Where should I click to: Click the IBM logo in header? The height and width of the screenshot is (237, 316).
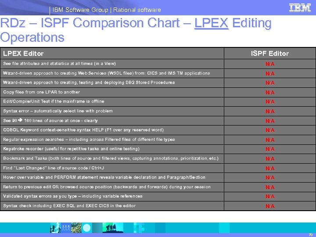click(x=300, y=8)
